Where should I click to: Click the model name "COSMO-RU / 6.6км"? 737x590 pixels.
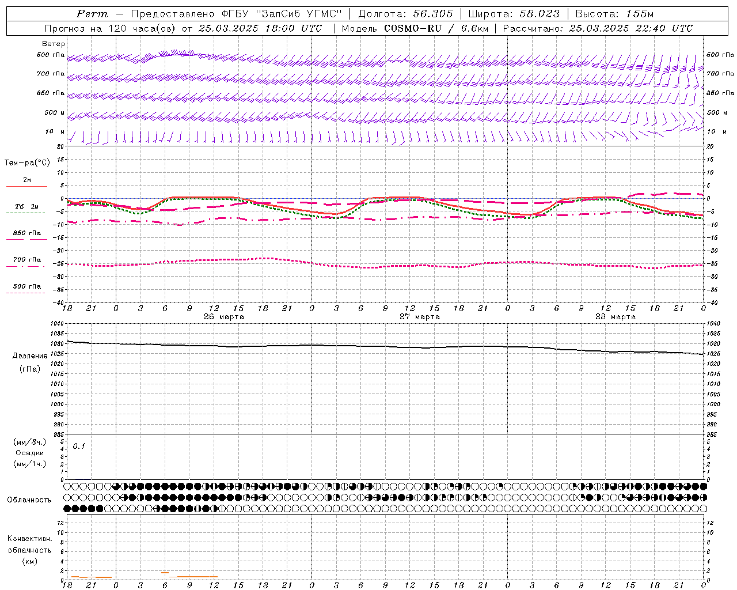[x=436, y=28]
